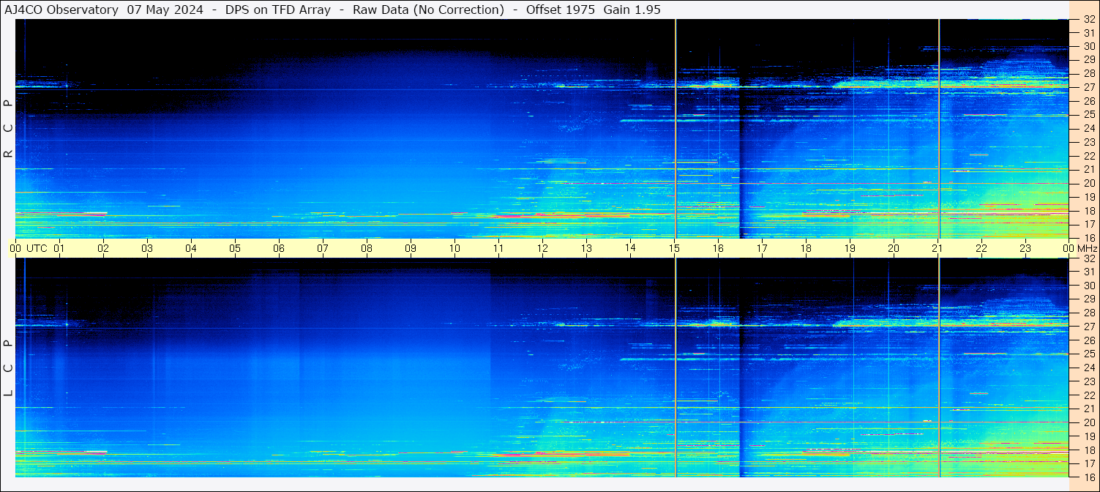Choose the 17 hour time marker

(x=762, y=248)
